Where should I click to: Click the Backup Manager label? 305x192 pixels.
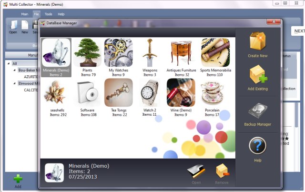[257, 124]
